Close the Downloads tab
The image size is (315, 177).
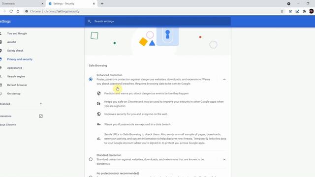(42, 3)
